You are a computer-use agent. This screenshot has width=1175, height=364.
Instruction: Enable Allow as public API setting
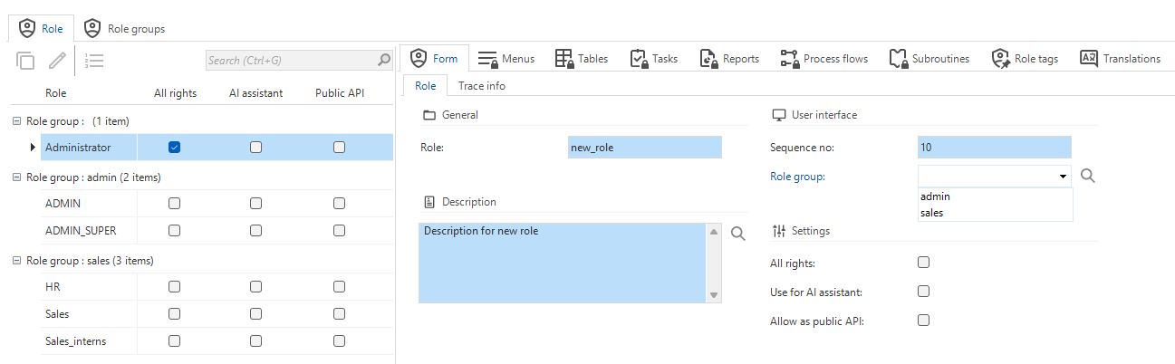(x=923, y=321)
